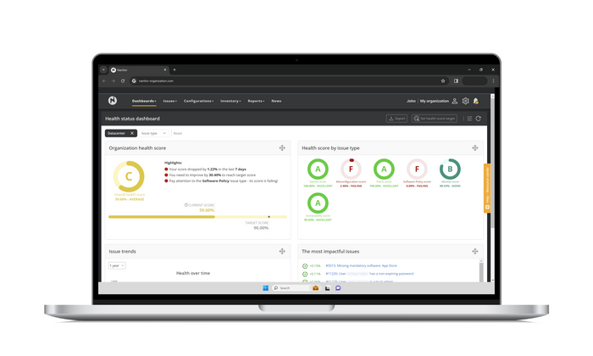Open the dashboard layout customization icon
This screenshot has width=593, height=356.
[x=469, y=119]
